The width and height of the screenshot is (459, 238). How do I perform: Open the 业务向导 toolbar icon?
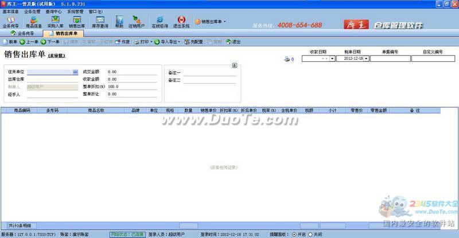point(10,22)
